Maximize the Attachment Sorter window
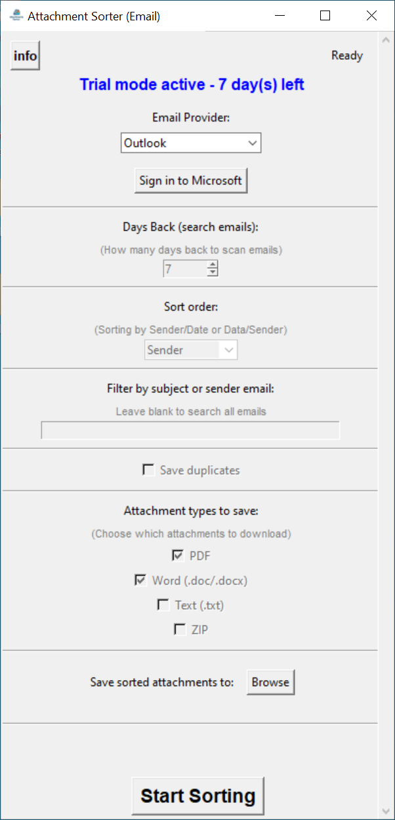The width and height of the screenshot is (395, 820). [x=325, y=16]
